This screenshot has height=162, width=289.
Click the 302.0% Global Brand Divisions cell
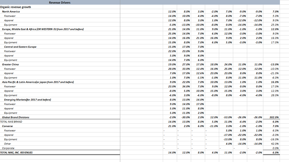pos(272,117)
